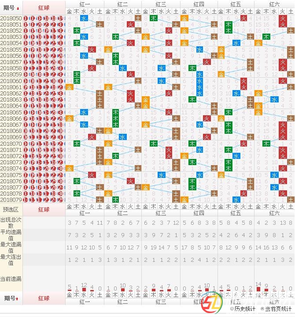Open issue number 2018079 row label
Image resolution: width=295 pixels, height=317 pixels.
(11, 200)
